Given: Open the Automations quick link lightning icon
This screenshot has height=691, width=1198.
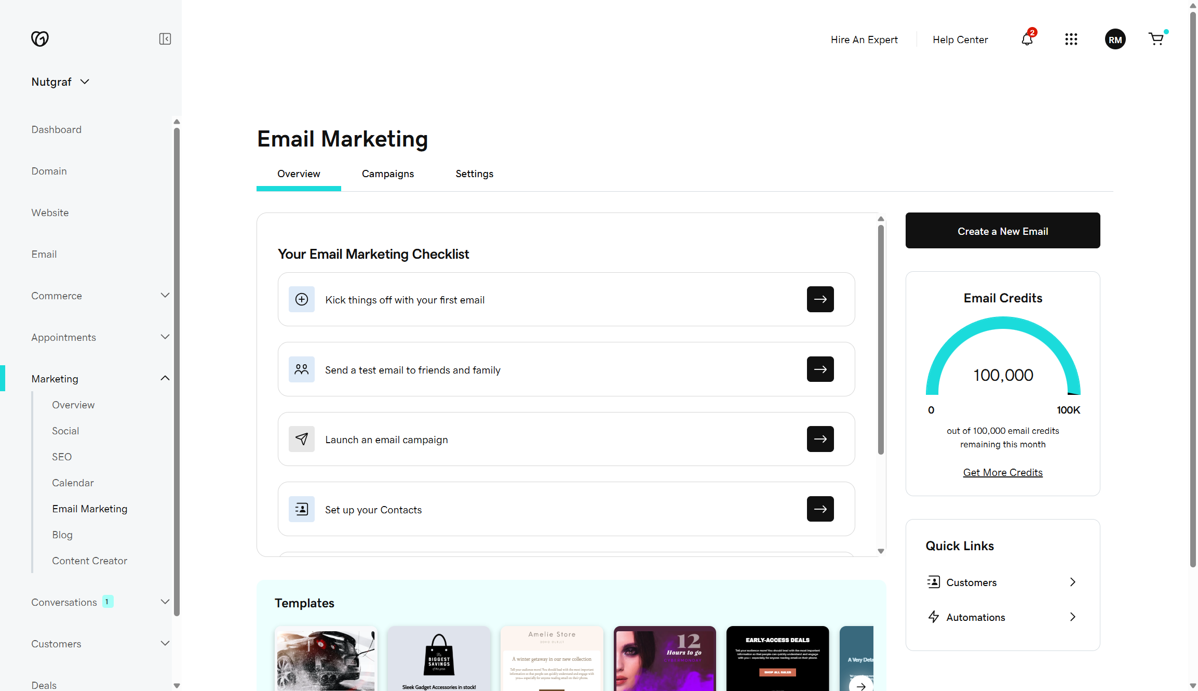Looking at the screenshot, I should click(x=933, y=617).
